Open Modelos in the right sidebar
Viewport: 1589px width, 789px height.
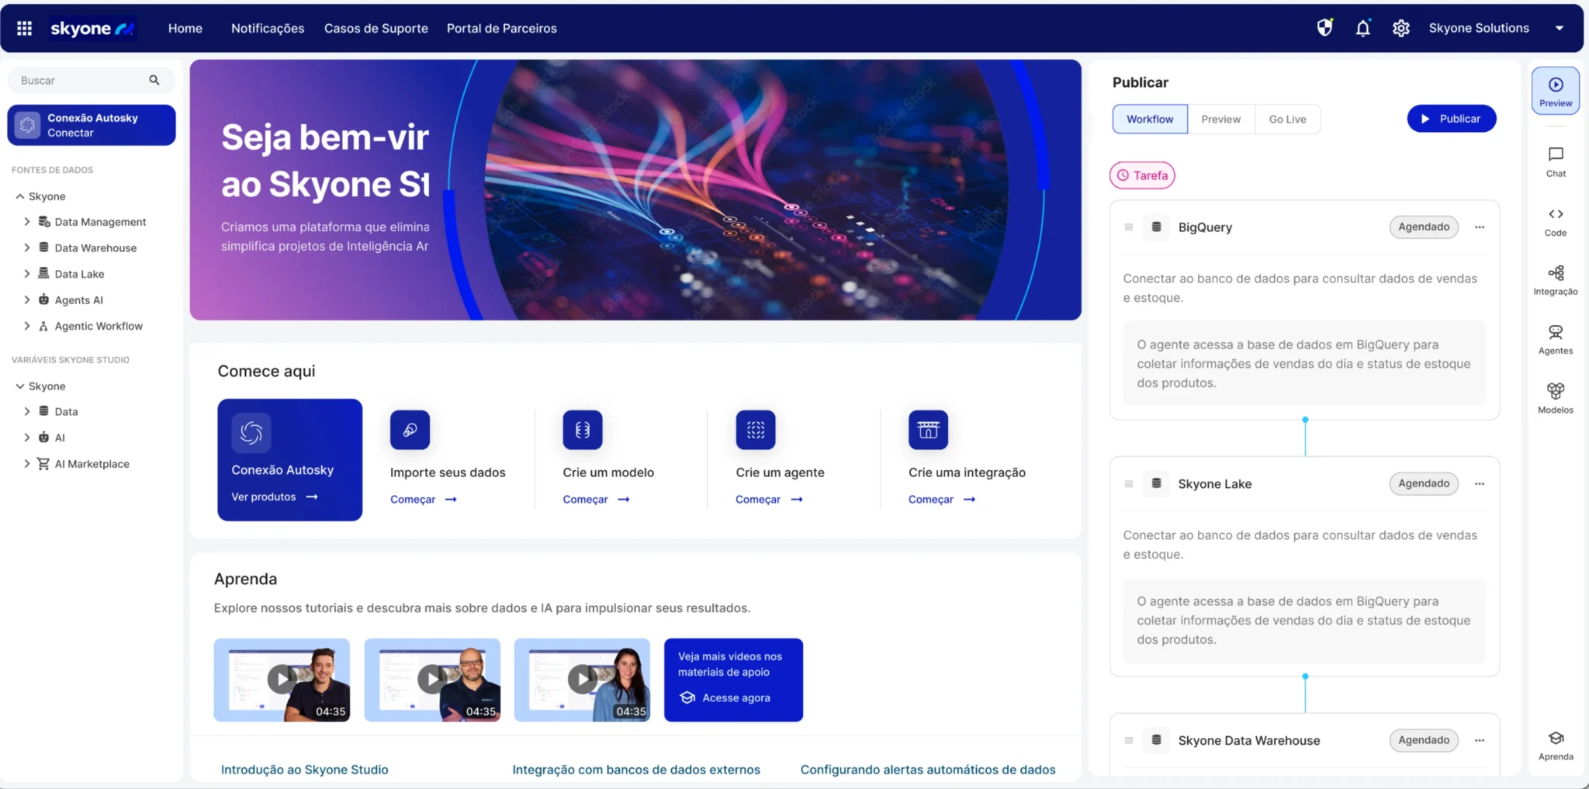click(x=1555, y=399)
